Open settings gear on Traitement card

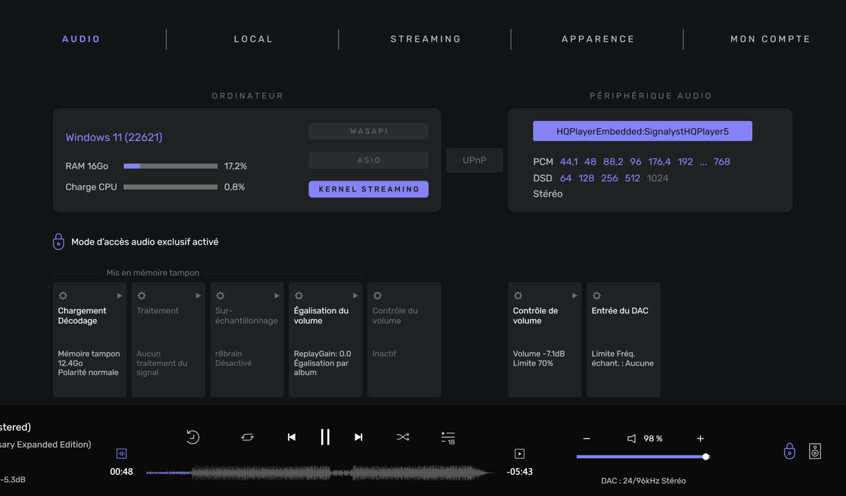(x=141, y=296)
